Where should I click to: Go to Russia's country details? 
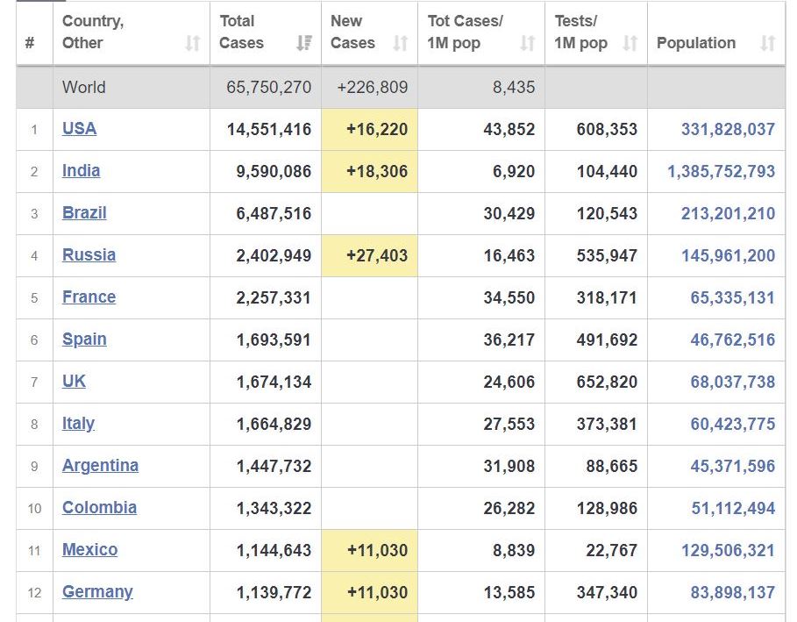[89, 255]
